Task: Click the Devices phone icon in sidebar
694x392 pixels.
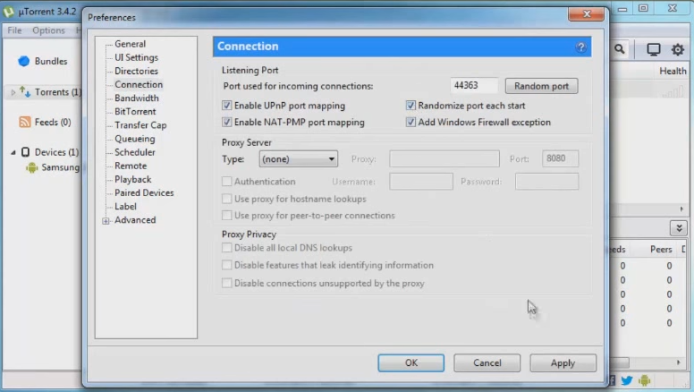Action: (25, 152)
